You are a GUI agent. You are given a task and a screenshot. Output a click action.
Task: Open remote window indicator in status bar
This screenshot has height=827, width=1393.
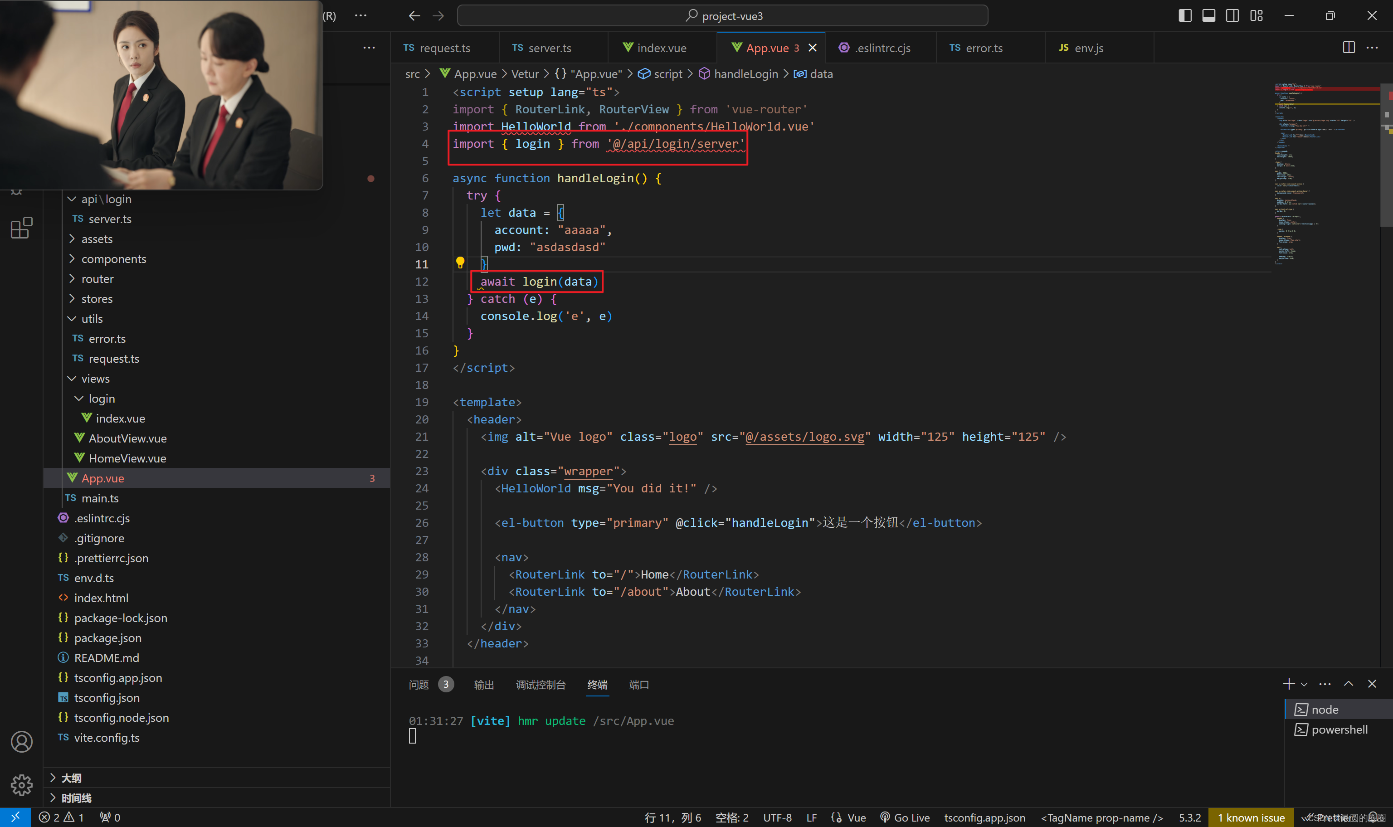(x=15, y=817)
